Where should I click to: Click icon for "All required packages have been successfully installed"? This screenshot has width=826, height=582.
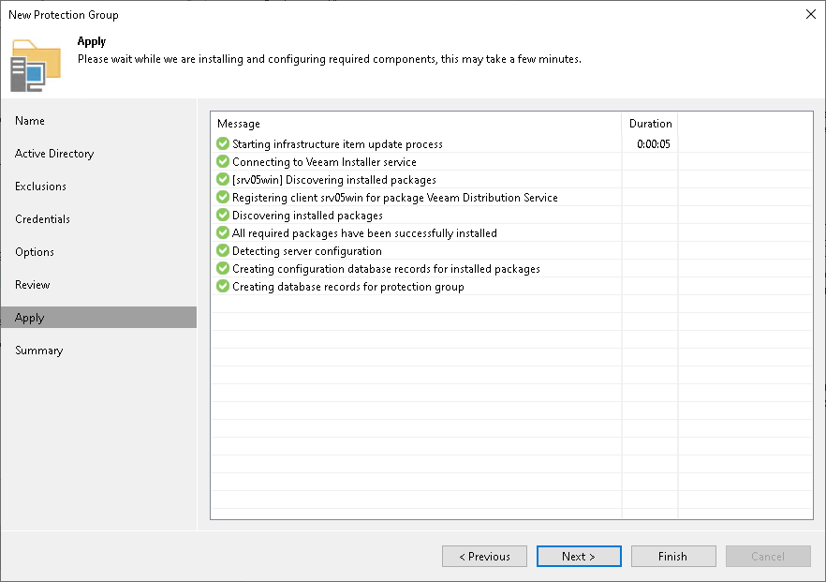point(221,232)
